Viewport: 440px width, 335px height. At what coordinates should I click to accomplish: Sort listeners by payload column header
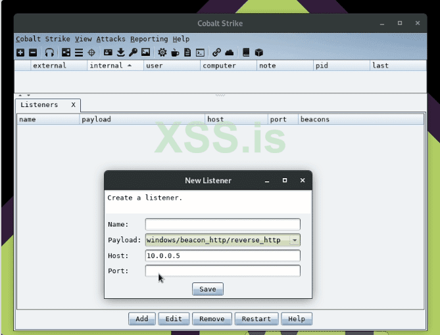click(x=142, y=120)
